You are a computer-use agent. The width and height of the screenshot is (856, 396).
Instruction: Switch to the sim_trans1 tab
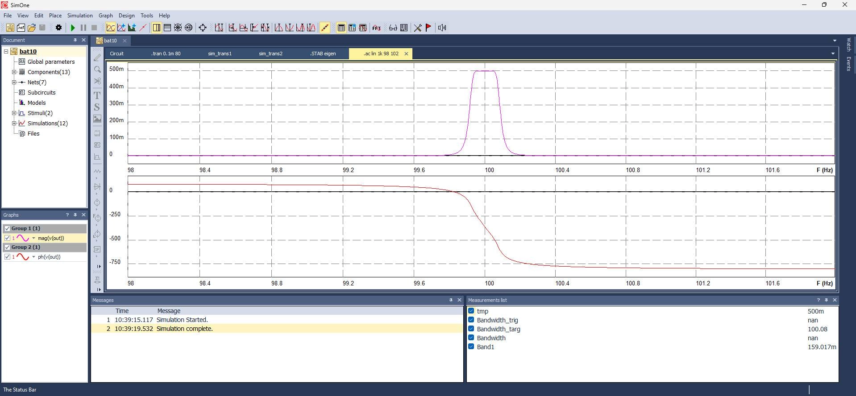coord(220,54)
